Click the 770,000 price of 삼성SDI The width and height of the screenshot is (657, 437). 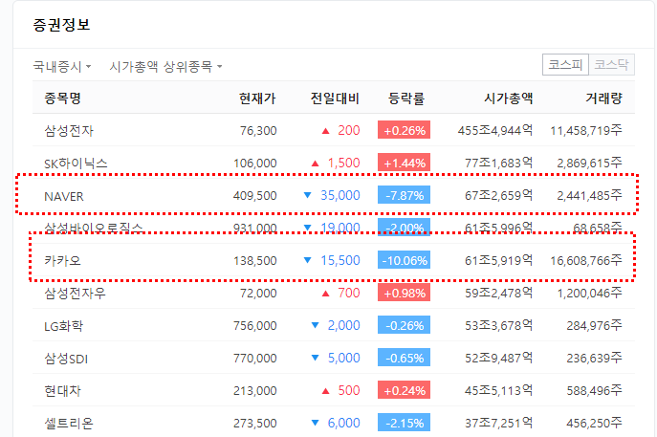[254, 359]
